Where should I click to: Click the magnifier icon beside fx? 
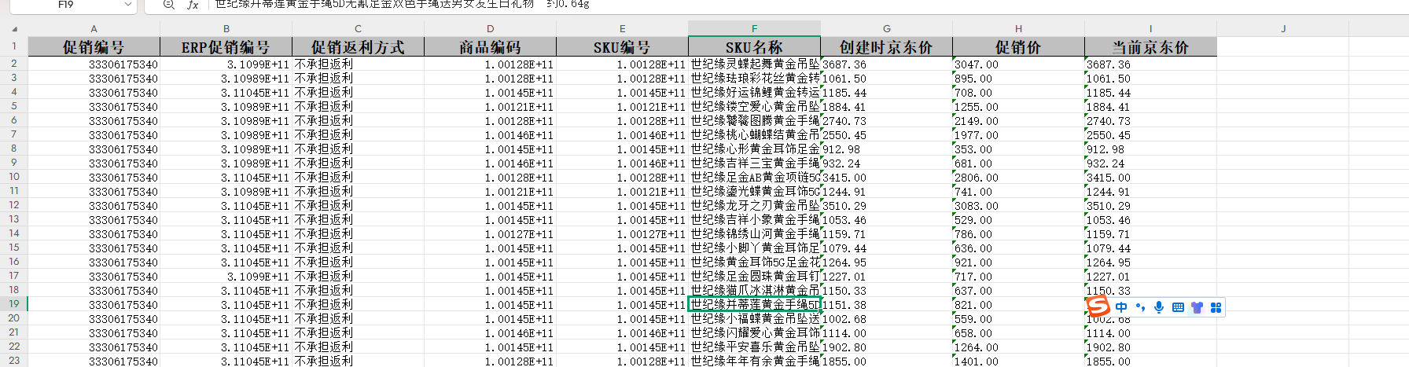coord(168,5)
